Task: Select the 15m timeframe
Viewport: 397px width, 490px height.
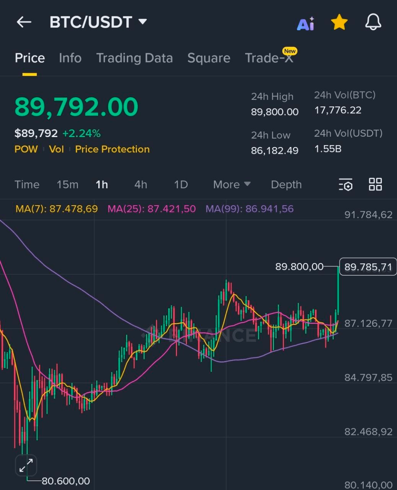Action: (67, 185)
